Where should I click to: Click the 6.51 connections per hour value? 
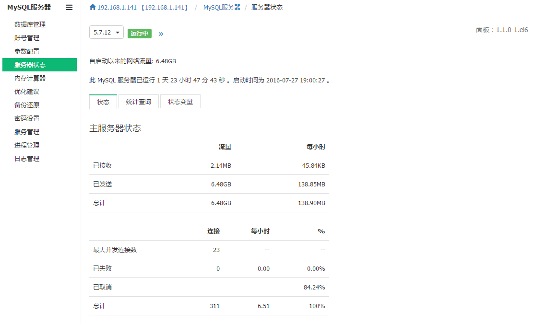point(263,306)
